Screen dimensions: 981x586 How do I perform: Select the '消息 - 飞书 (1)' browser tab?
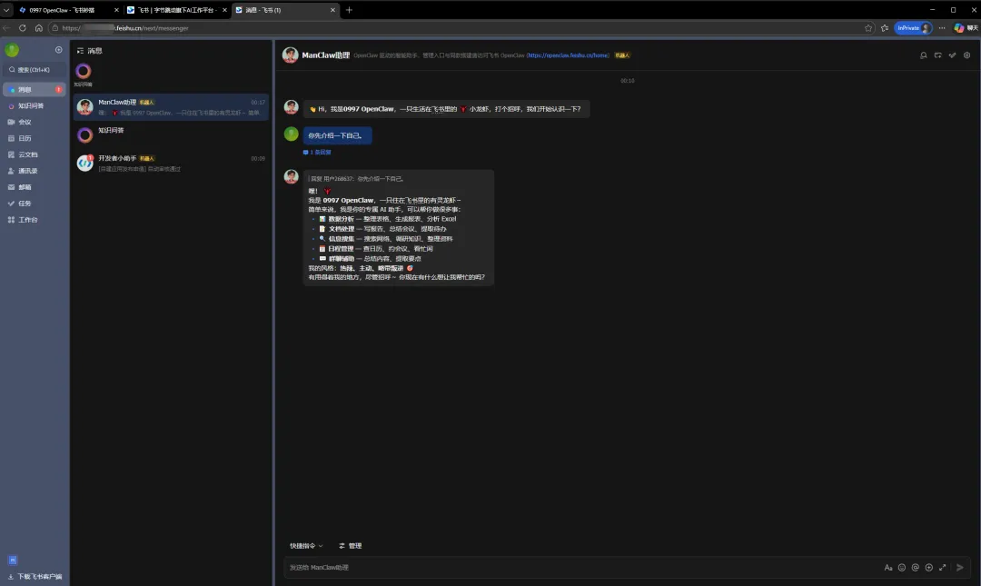(285, 10)
